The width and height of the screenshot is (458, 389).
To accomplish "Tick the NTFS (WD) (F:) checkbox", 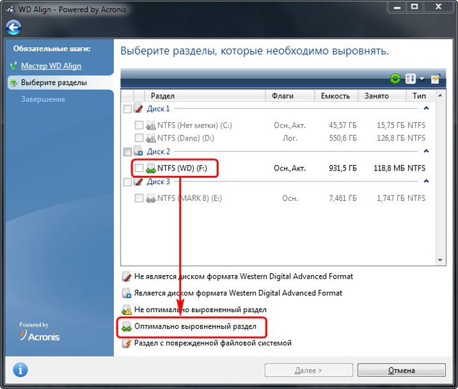I will point(139,168).
